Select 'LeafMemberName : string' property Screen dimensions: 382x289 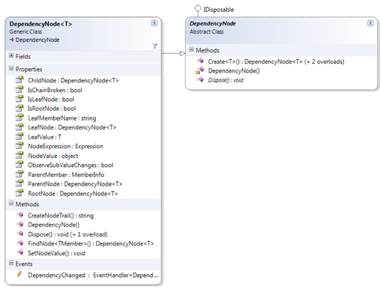(x=62, y=118)
